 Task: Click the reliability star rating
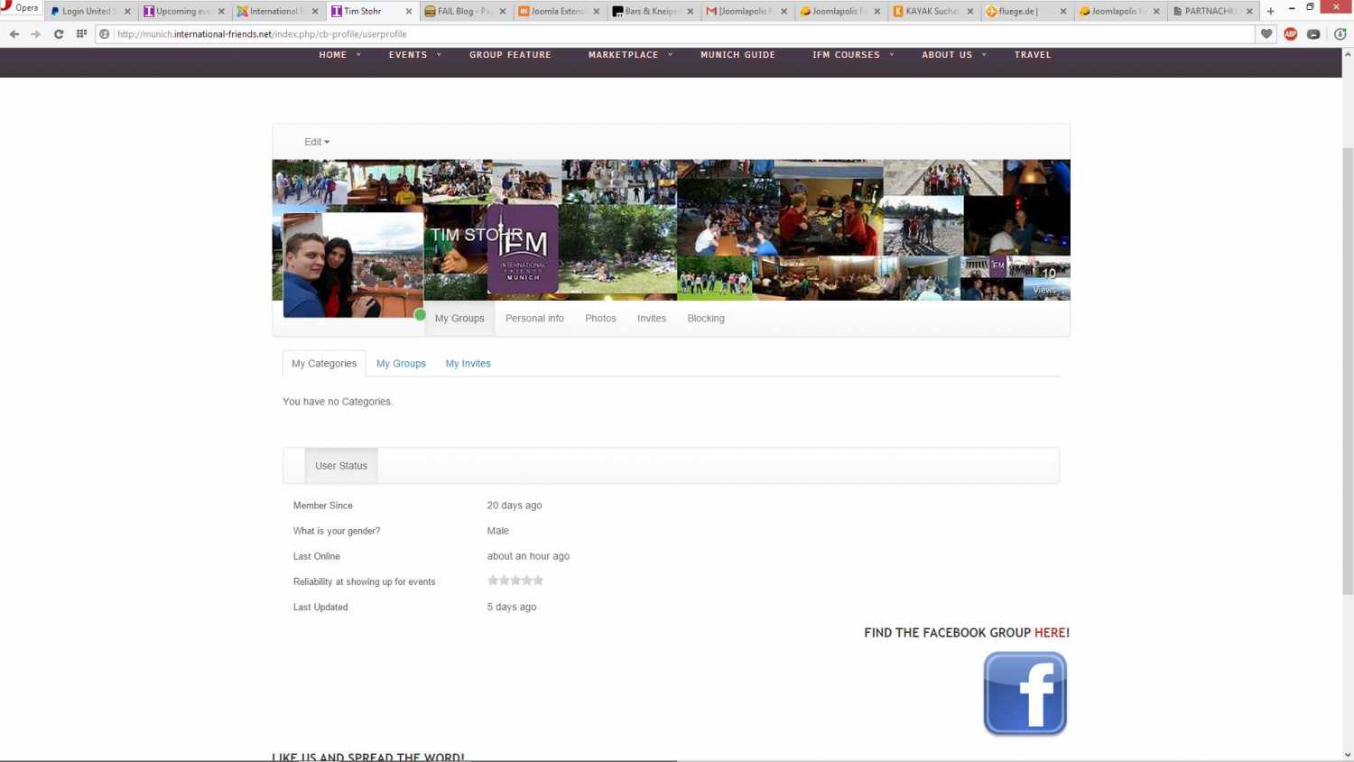click(515, 581)
